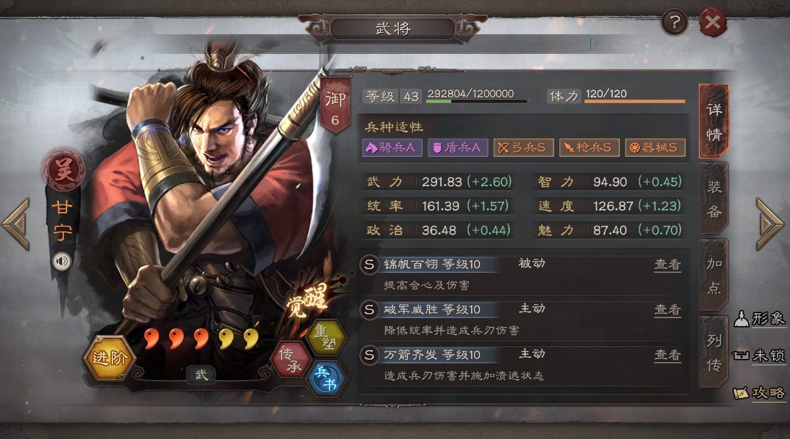The width and height of the screenshot is (790, 439).
Task: View details of 锦帆百翎 skill
Action: [x=668, y=264]
